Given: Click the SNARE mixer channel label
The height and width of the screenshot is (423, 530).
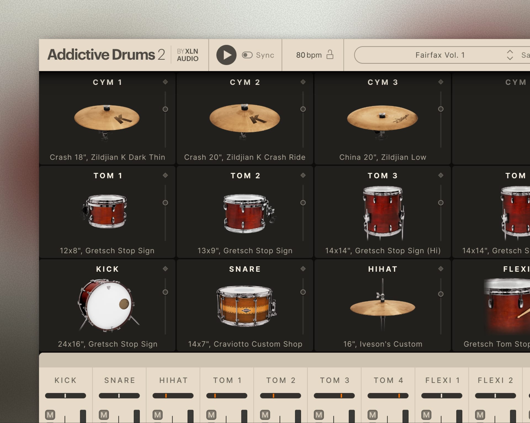Looking at the screenshot, I should click(120, 380).
